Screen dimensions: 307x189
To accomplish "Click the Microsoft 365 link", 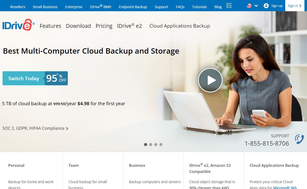I will (x=285, y=188).
